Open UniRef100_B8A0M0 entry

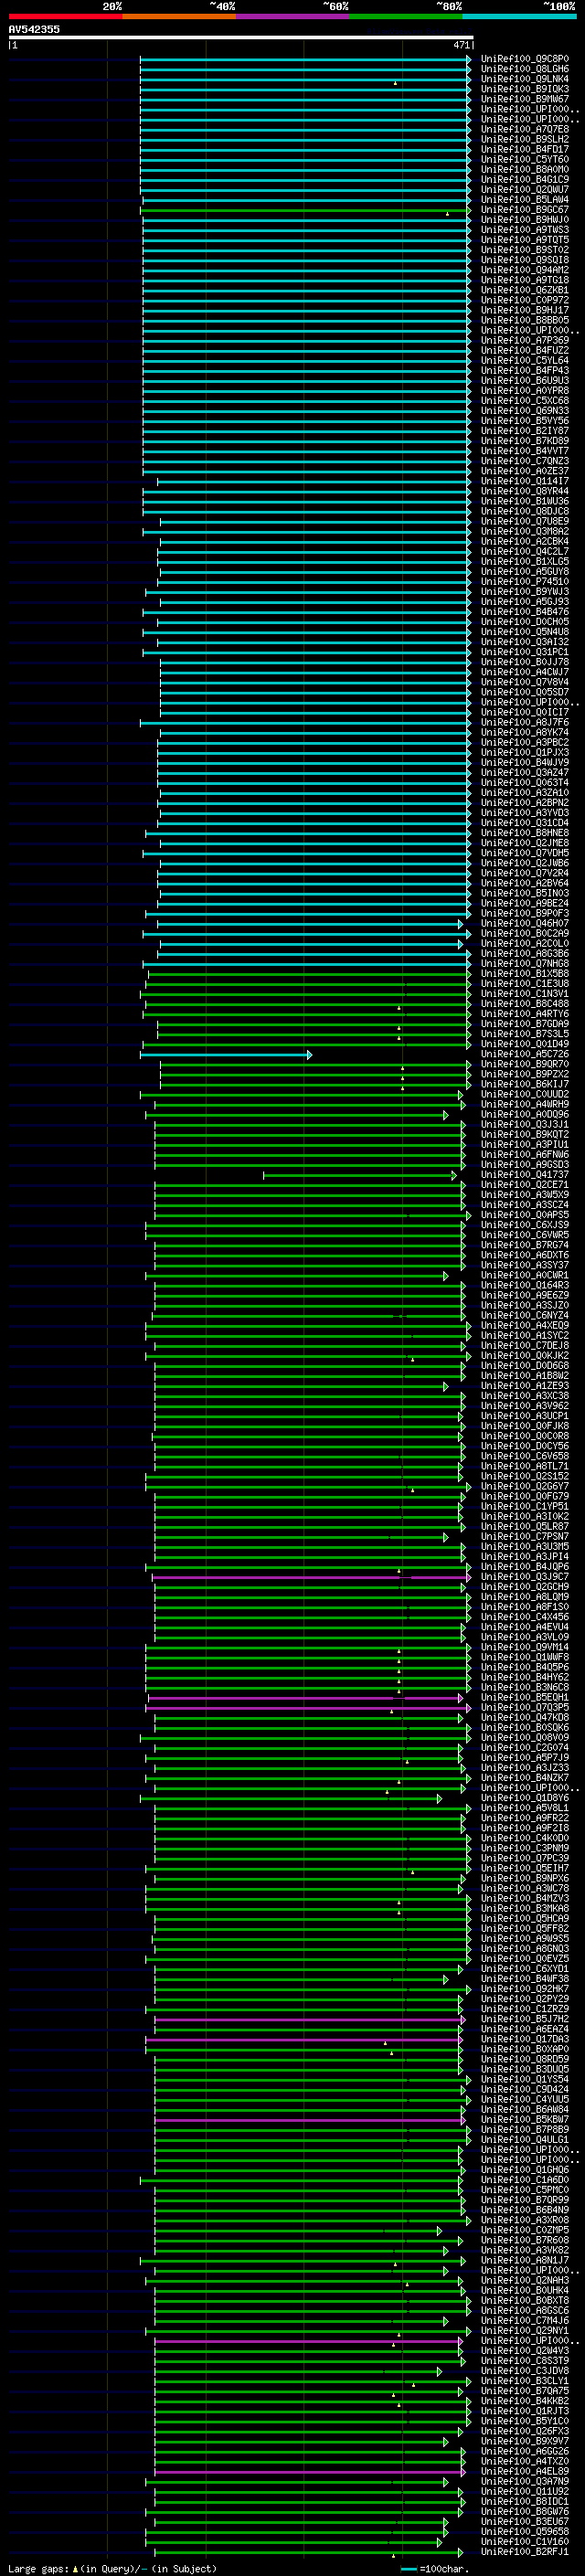524,169
